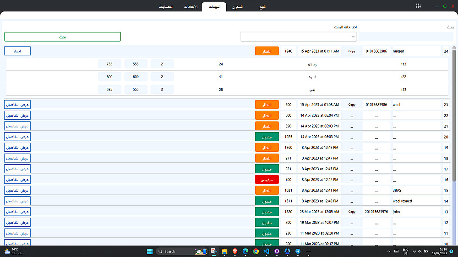
Task: Select phone 01015683986 in maged row
Action: coord(376,51)
